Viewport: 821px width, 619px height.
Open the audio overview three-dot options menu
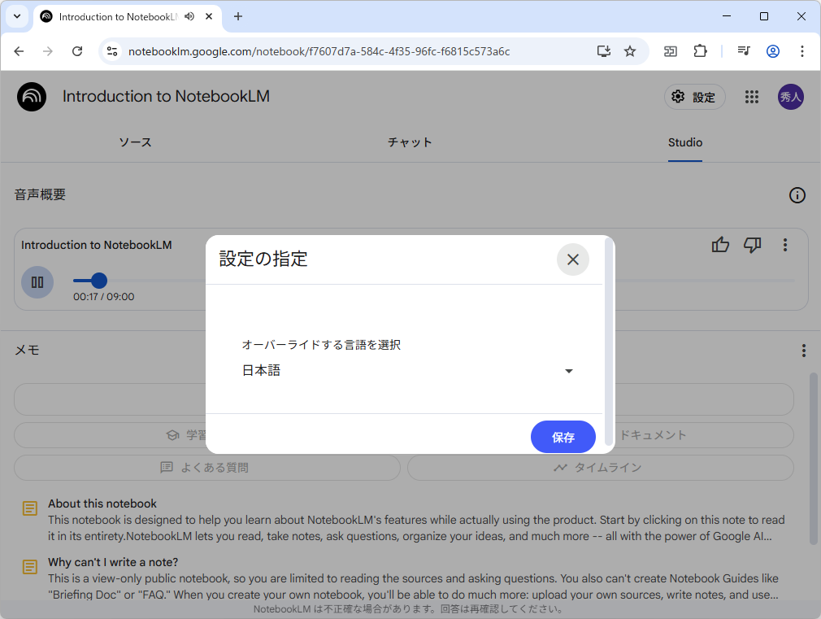[785, 244]
